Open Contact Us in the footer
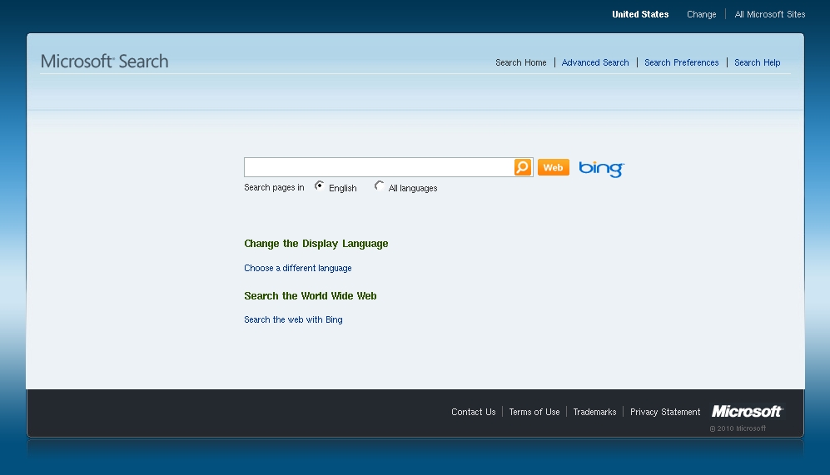Screen dimensions: 830x475 (473, 412)
